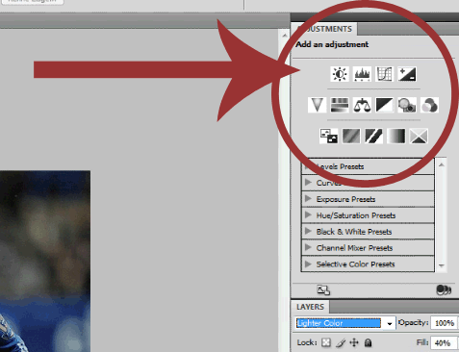The height and width of the screenshot is (352, 459).
Task: Toggle lock position for the layer
Action: 354,342
